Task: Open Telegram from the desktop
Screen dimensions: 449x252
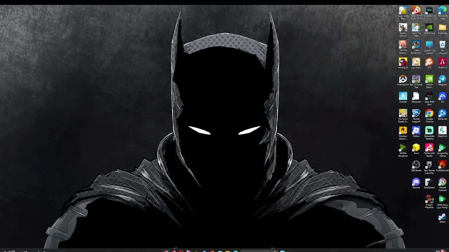Action: click(x=442, y=79)
